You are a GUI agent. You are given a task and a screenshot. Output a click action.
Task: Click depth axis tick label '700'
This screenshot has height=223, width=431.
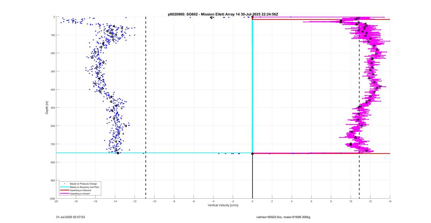53,144
